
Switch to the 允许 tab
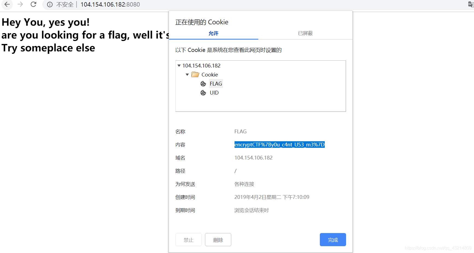pyautogui.click(x=213, y=33)
